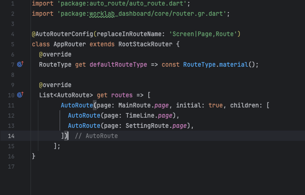305x195 pixels.
Task: Click the @override annotation on line 9
Action: coord(55,85)
